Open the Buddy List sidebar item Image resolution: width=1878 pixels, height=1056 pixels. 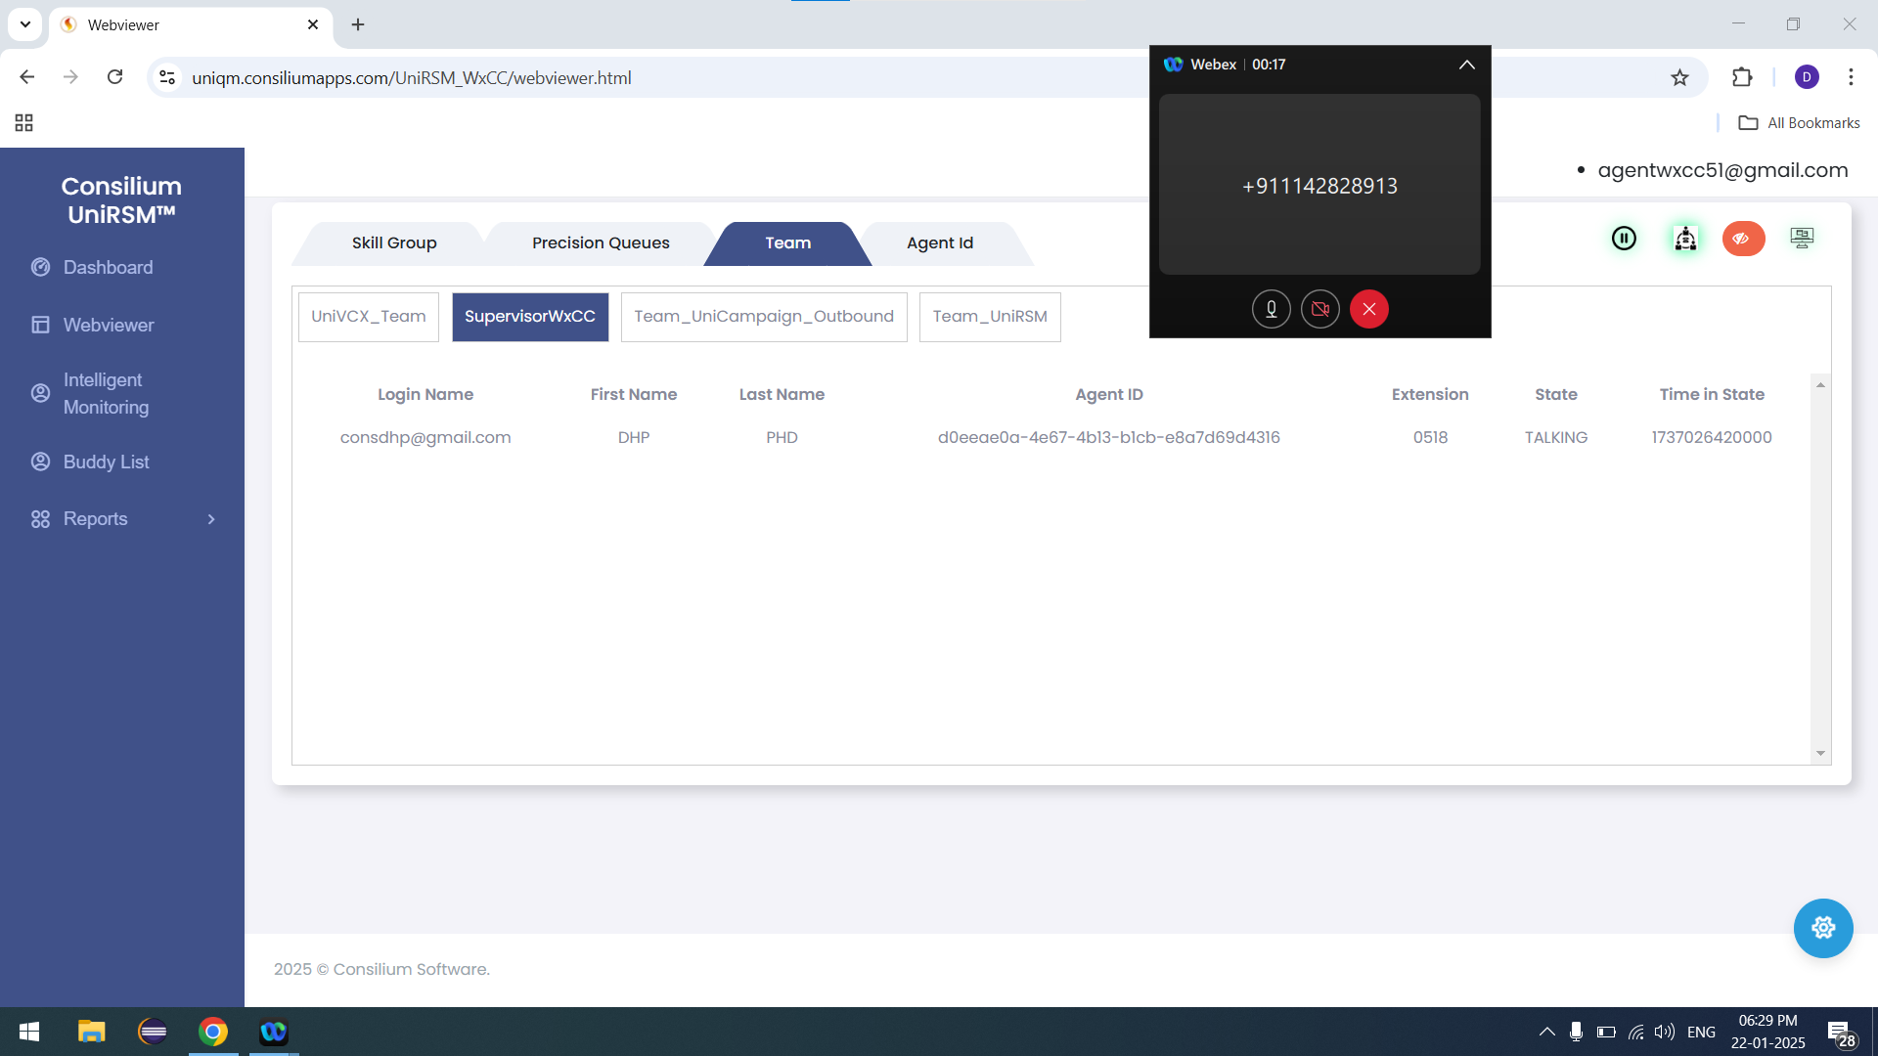click(x=106, y=462)
